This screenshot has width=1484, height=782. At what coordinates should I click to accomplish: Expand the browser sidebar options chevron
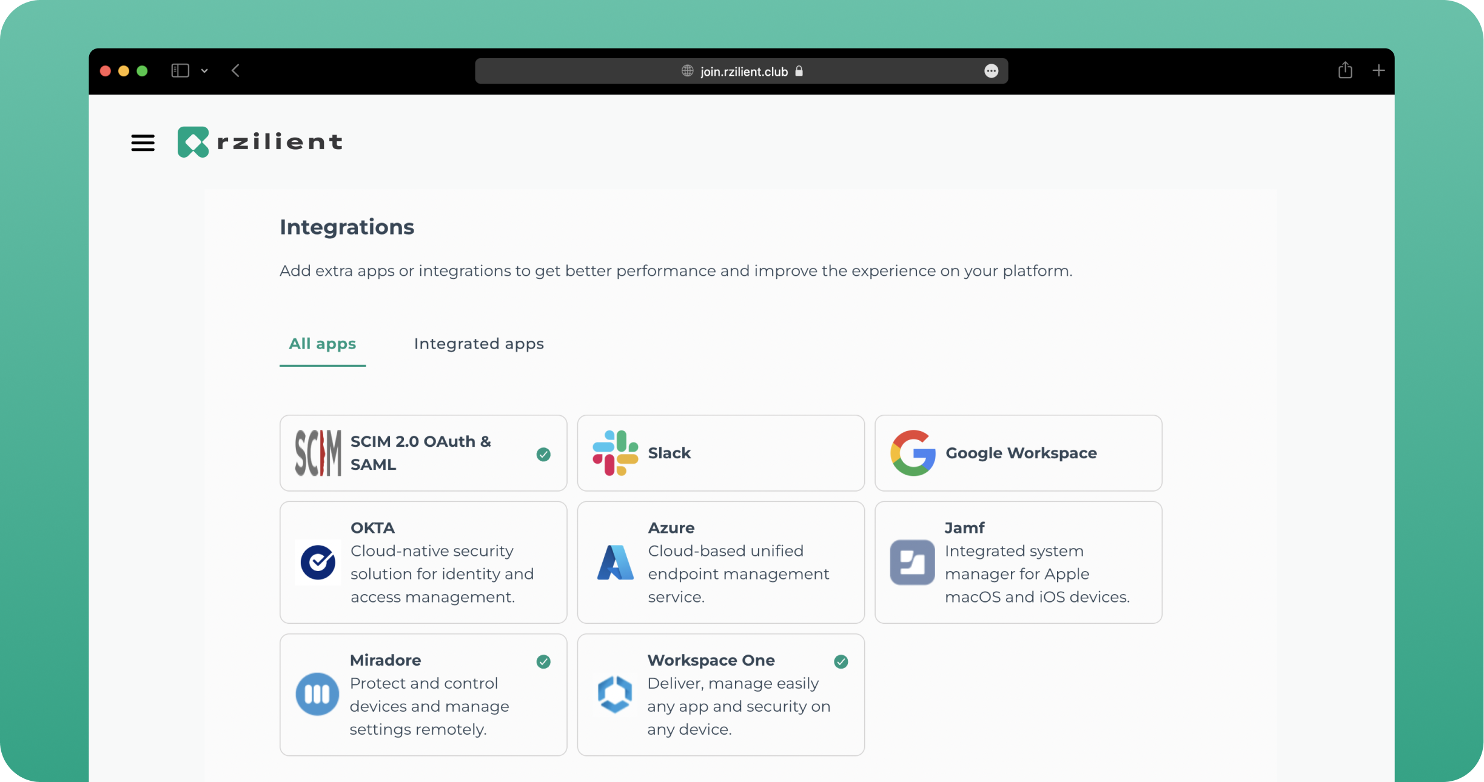click(x=204, y=71)
